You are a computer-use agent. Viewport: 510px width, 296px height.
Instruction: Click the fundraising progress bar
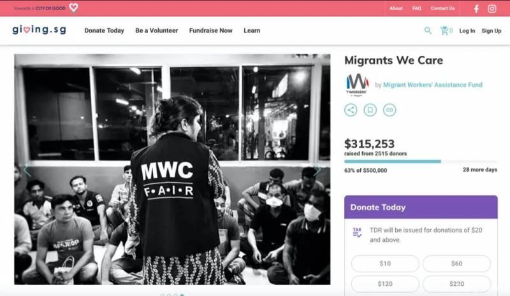click(x=421, y=162)
